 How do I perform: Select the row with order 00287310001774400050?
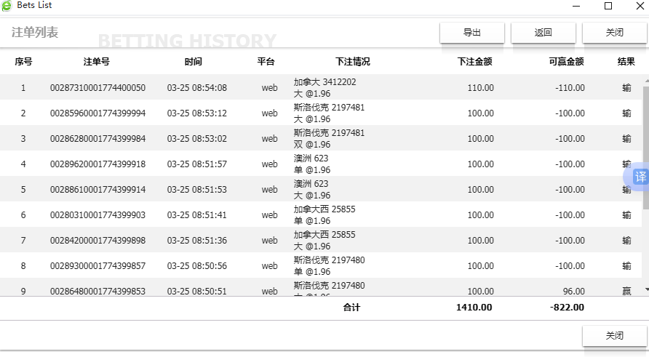point(97,88)
